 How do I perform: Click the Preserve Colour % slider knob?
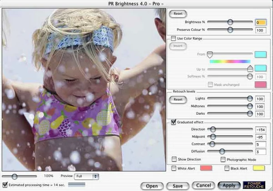(x=230, y=29)
